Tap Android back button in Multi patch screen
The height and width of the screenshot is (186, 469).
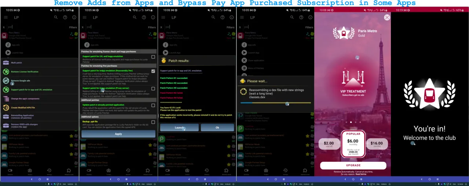[x=32, y=179]
